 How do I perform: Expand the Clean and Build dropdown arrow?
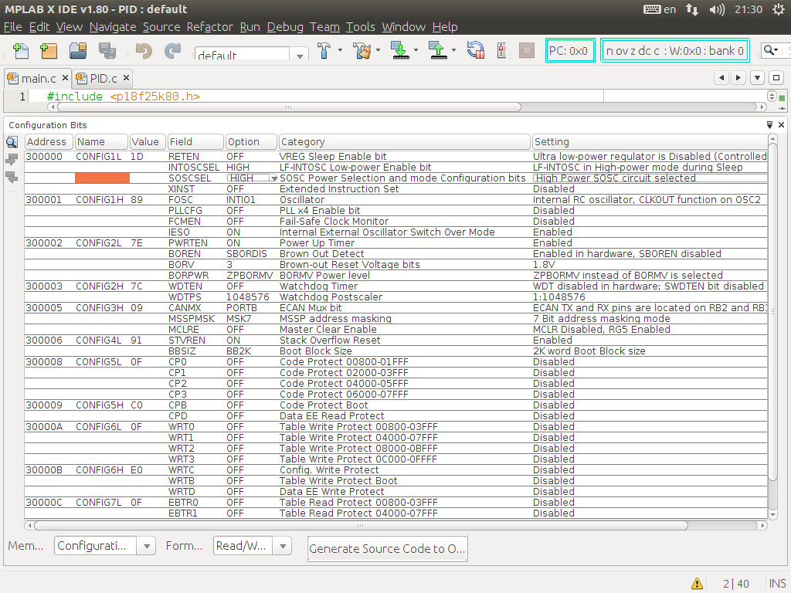tap(378, 50)
